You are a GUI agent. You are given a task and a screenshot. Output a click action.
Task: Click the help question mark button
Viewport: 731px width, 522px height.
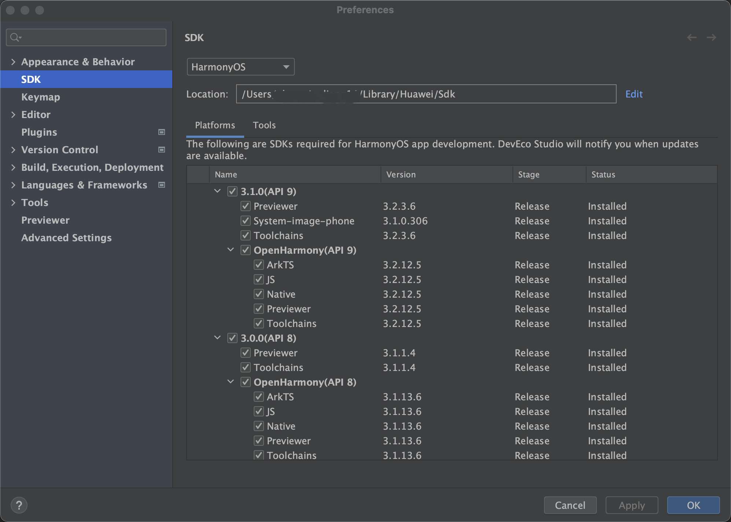click(x=19, y=505)
